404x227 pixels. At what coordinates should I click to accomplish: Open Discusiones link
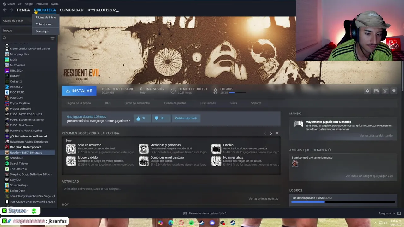point(208,103)
